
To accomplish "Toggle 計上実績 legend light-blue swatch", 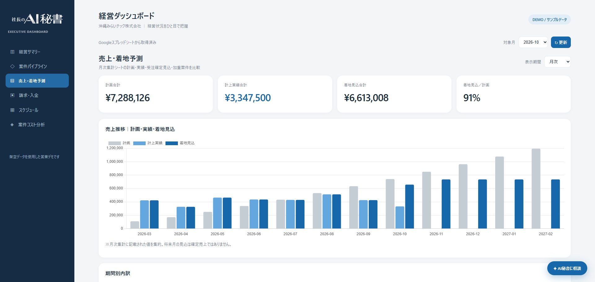I will pyautogui.click(x=139, y=143).
